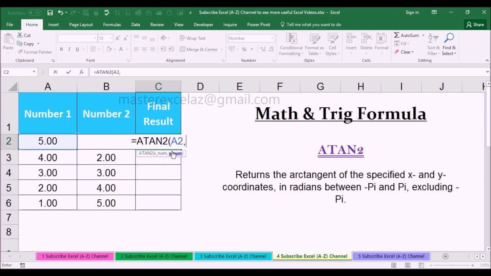Toggle the AutoSave switch
The height and width of the screenshot is (276, 491).
[x=35, y=13]
